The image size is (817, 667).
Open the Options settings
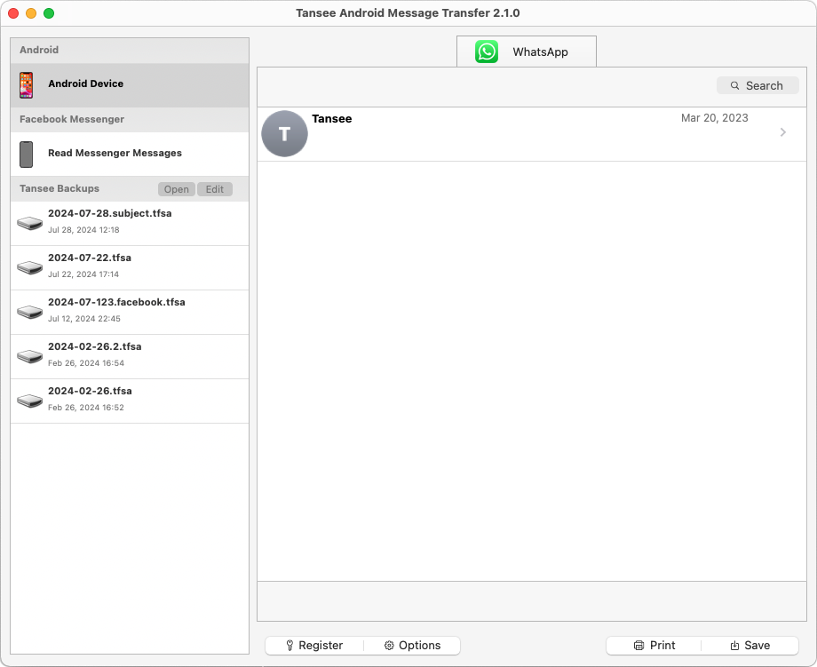click(x=412, y=645)
